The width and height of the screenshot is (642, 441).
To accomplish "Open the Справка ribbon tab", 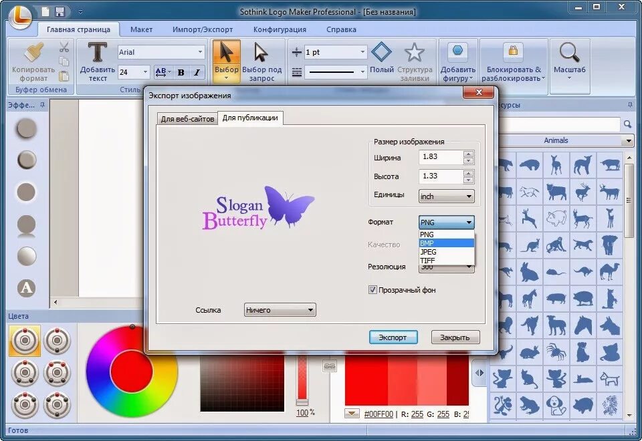I will click(x=341, y=29).
